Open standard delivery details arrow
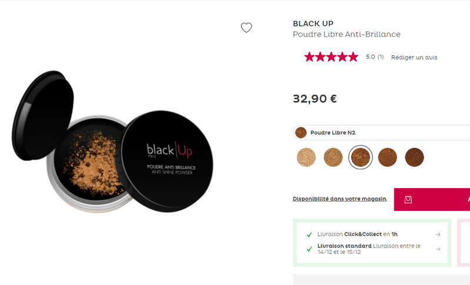 click(438, 249)
